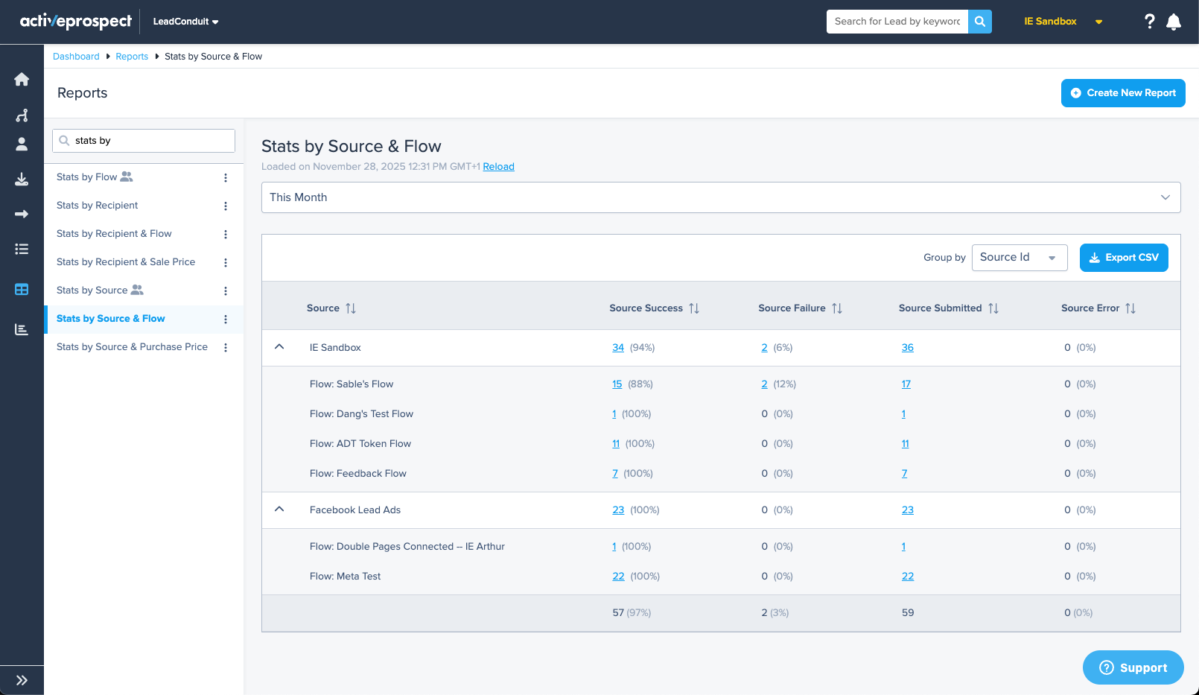
Task: Select Stats by Source & Purchase Price
Action: pyautogui.click(x=132, y=347)
